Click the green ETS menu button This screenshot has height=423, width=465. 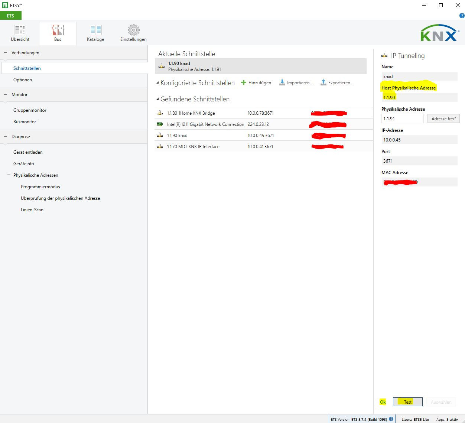click(11, 16)
